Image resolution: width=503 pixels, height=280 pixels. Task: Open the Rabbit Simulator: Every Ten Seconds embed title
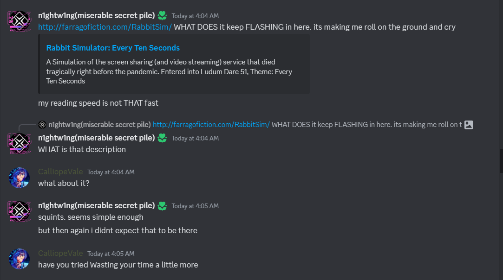(x=113, y=48)
